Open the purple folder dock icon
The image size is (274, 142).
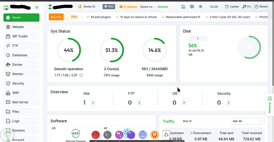(x=131, y=135)
